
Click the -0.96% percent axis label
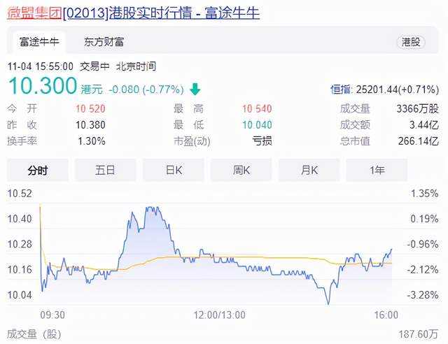(423, 244)
